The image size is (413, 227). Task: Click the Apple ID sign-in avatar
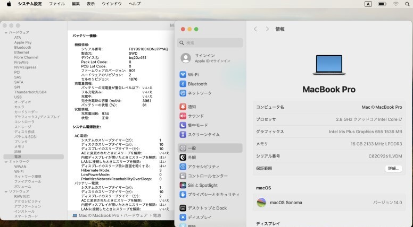(x=186, y=58)
